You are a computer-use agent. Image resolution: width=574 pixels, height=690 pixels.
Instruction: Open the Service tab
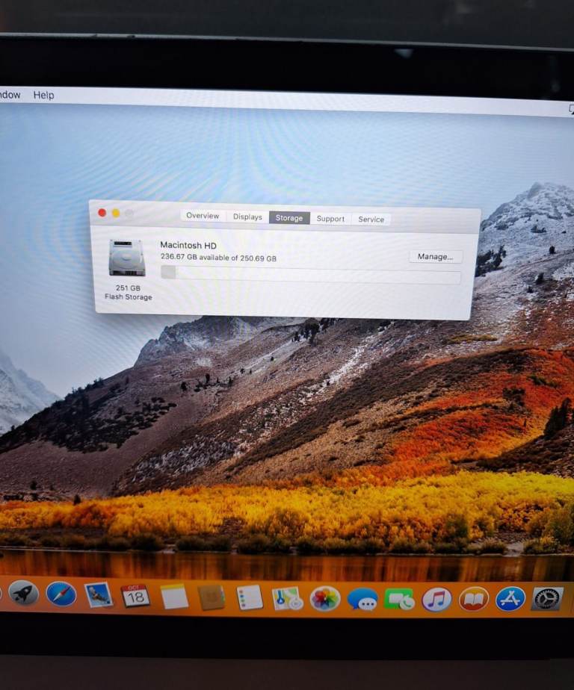click(371, 219)
